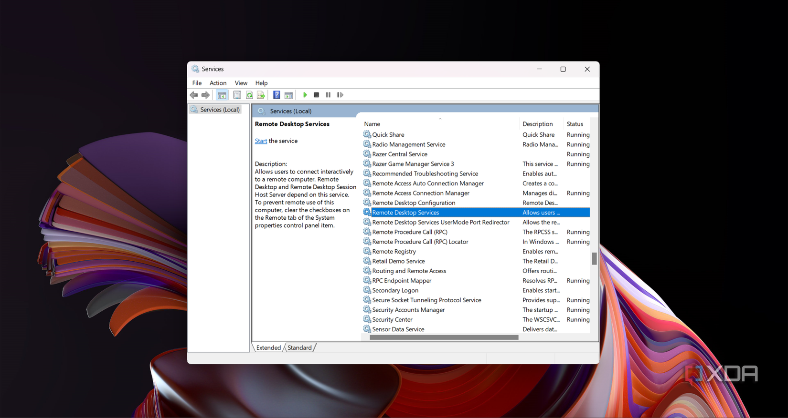Image resolution: width=788 pixels, height=418 pixels.
Task: Click the Export List toolbar icon
Action: [261, 95]
